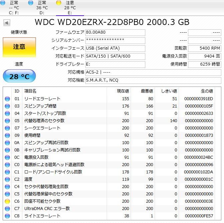Click threshold value 140 in row 05
The height and width of the screenshot is (223, 224).
(x=173, y=121)
